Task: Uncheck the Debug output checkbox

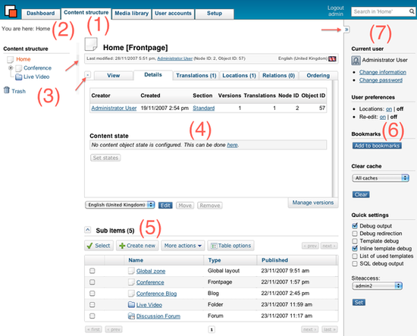Action: [x=355, y=226]
